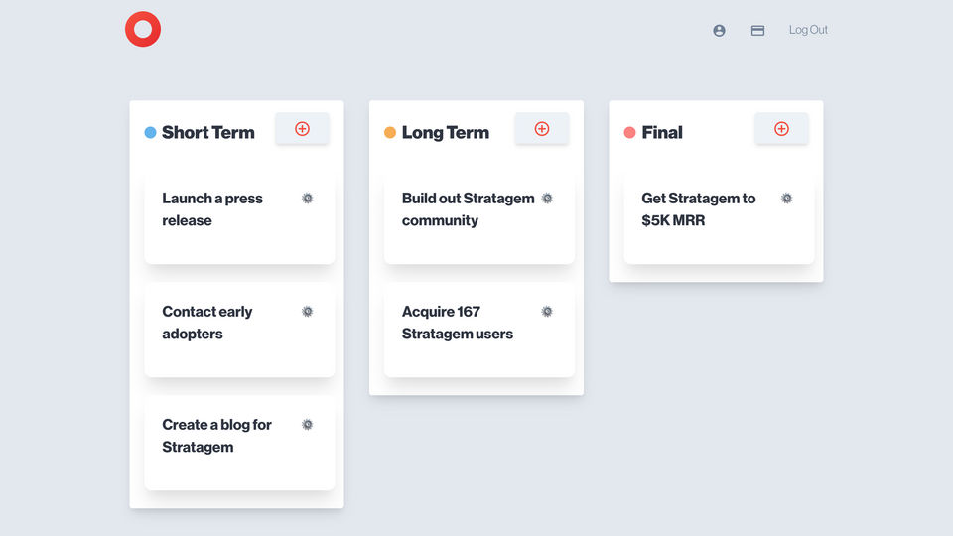Screen dimensions: 953x536
Task: Click the blue Short Term color dot
Action: point(150,132)
